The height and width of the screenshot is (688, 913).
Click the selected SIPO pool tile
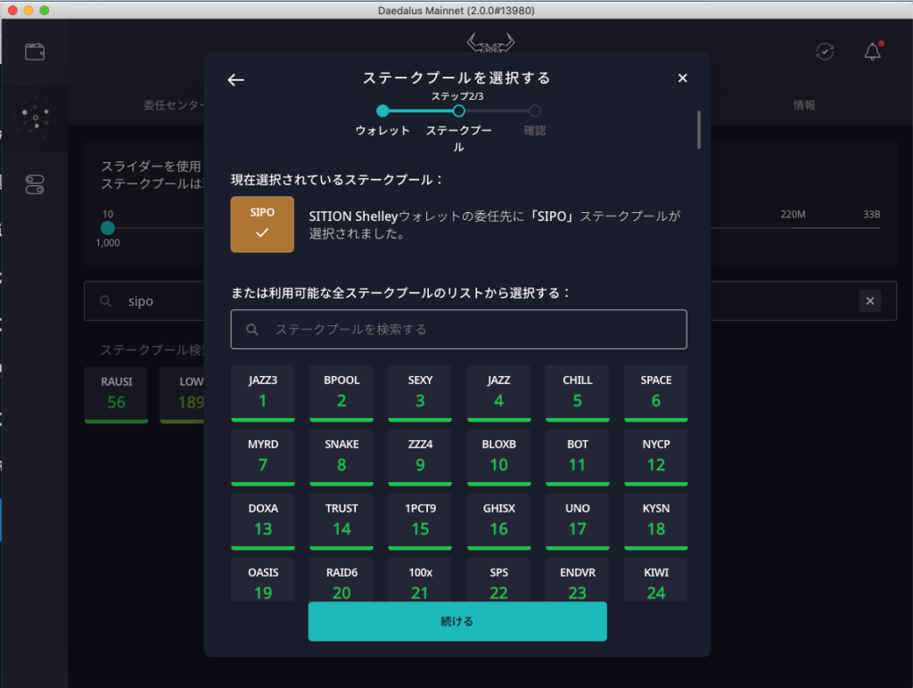(262, 225)
